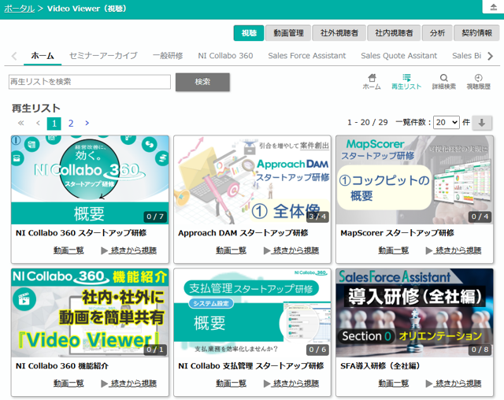This screenshot has width=504, height=400.
Task: Open 動画一覧 for NI Collabo 360 スタートアップ研修
Action: (69, 250)
